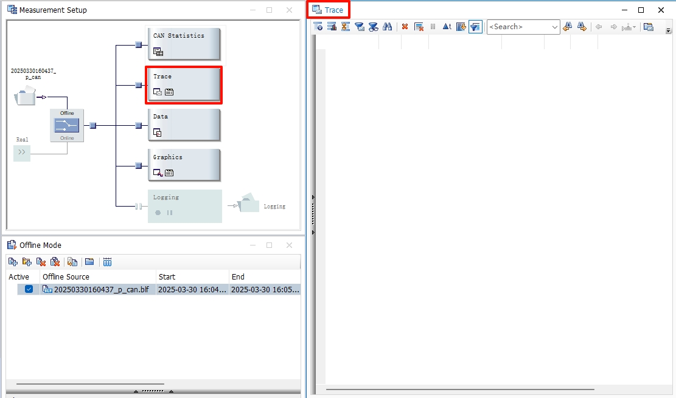
Task: Click the remove offline source icon
Action: tap(41, 262)
